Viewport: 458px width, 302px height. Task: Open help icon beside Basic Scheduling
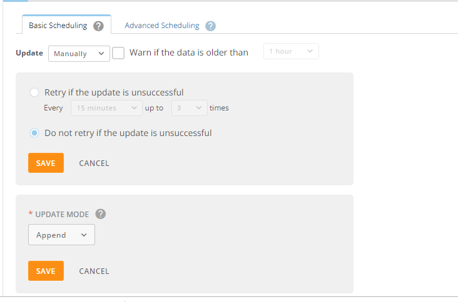[x=98, y=26]
